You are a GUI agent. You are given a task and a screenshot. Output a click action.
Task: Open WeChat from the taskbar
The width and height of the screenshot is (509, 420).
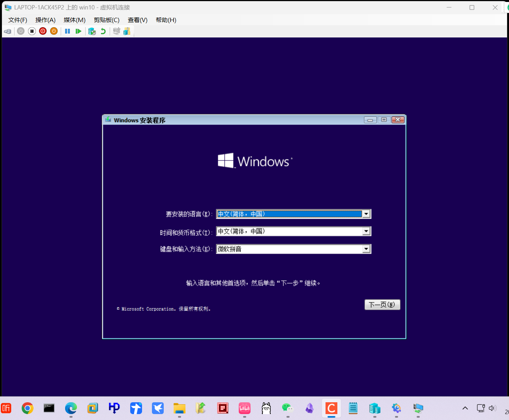tap(288, 408)
